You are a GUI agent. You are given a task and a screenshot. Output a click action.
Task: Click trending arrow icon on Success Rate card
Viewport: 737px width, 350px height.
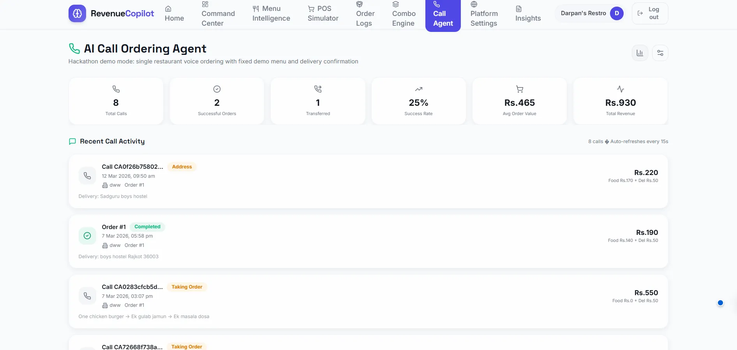pyautogui.click(x=419, y=89)
